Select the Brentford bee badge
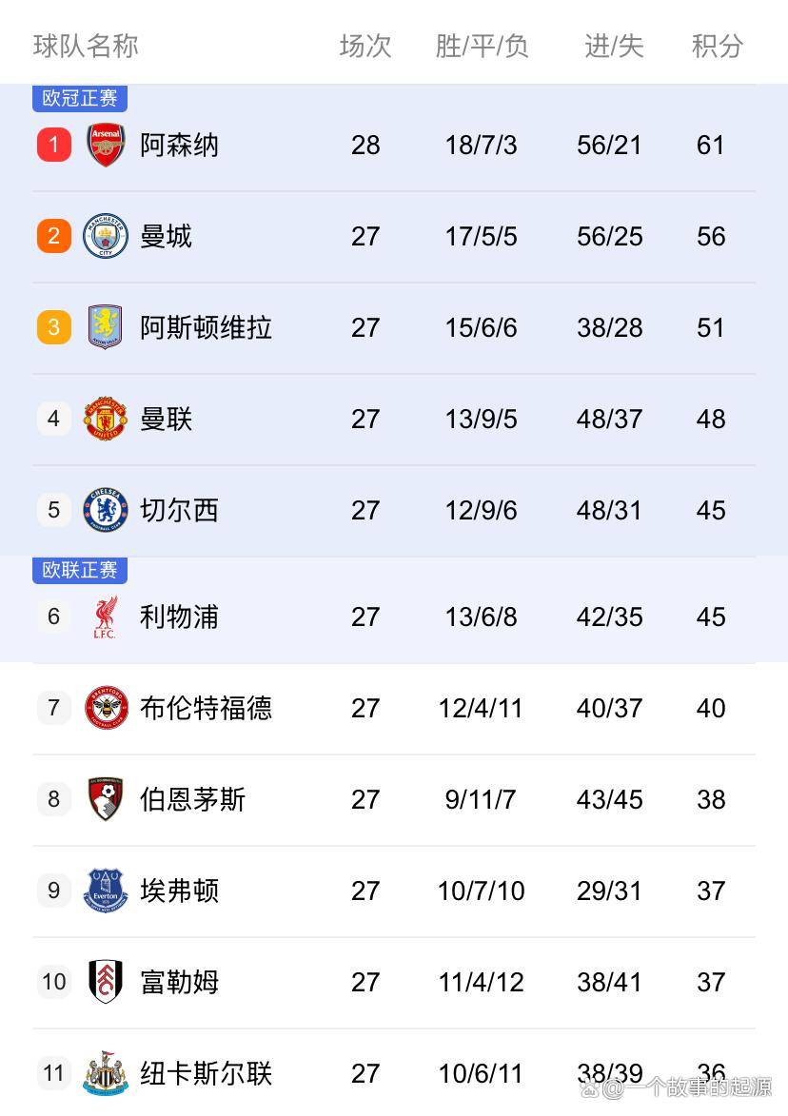788x1116 pixels. coord(106,708)
